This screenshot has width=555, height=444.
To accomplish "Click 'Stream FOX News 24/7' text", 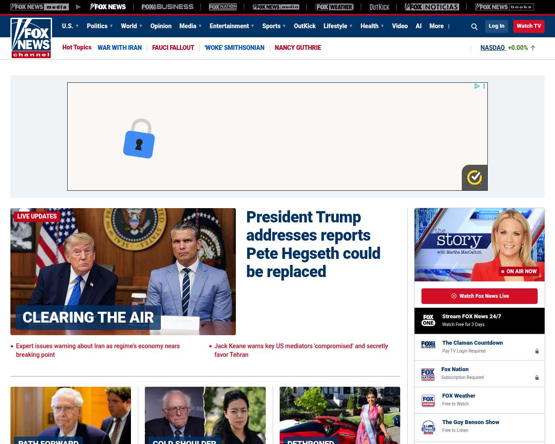I will coord(472,317).
